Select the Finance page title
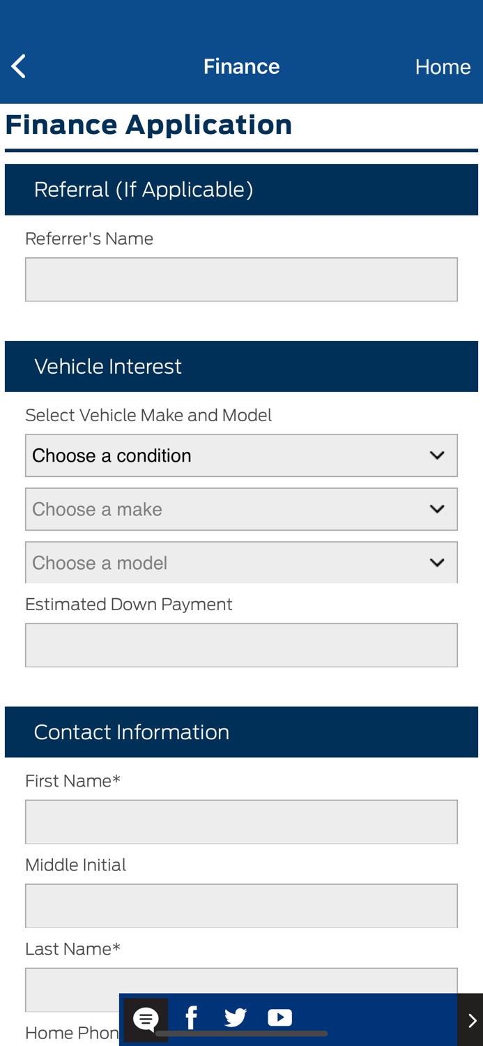Viewport: 483px width, 1046px height. click(x=242, y=66)
